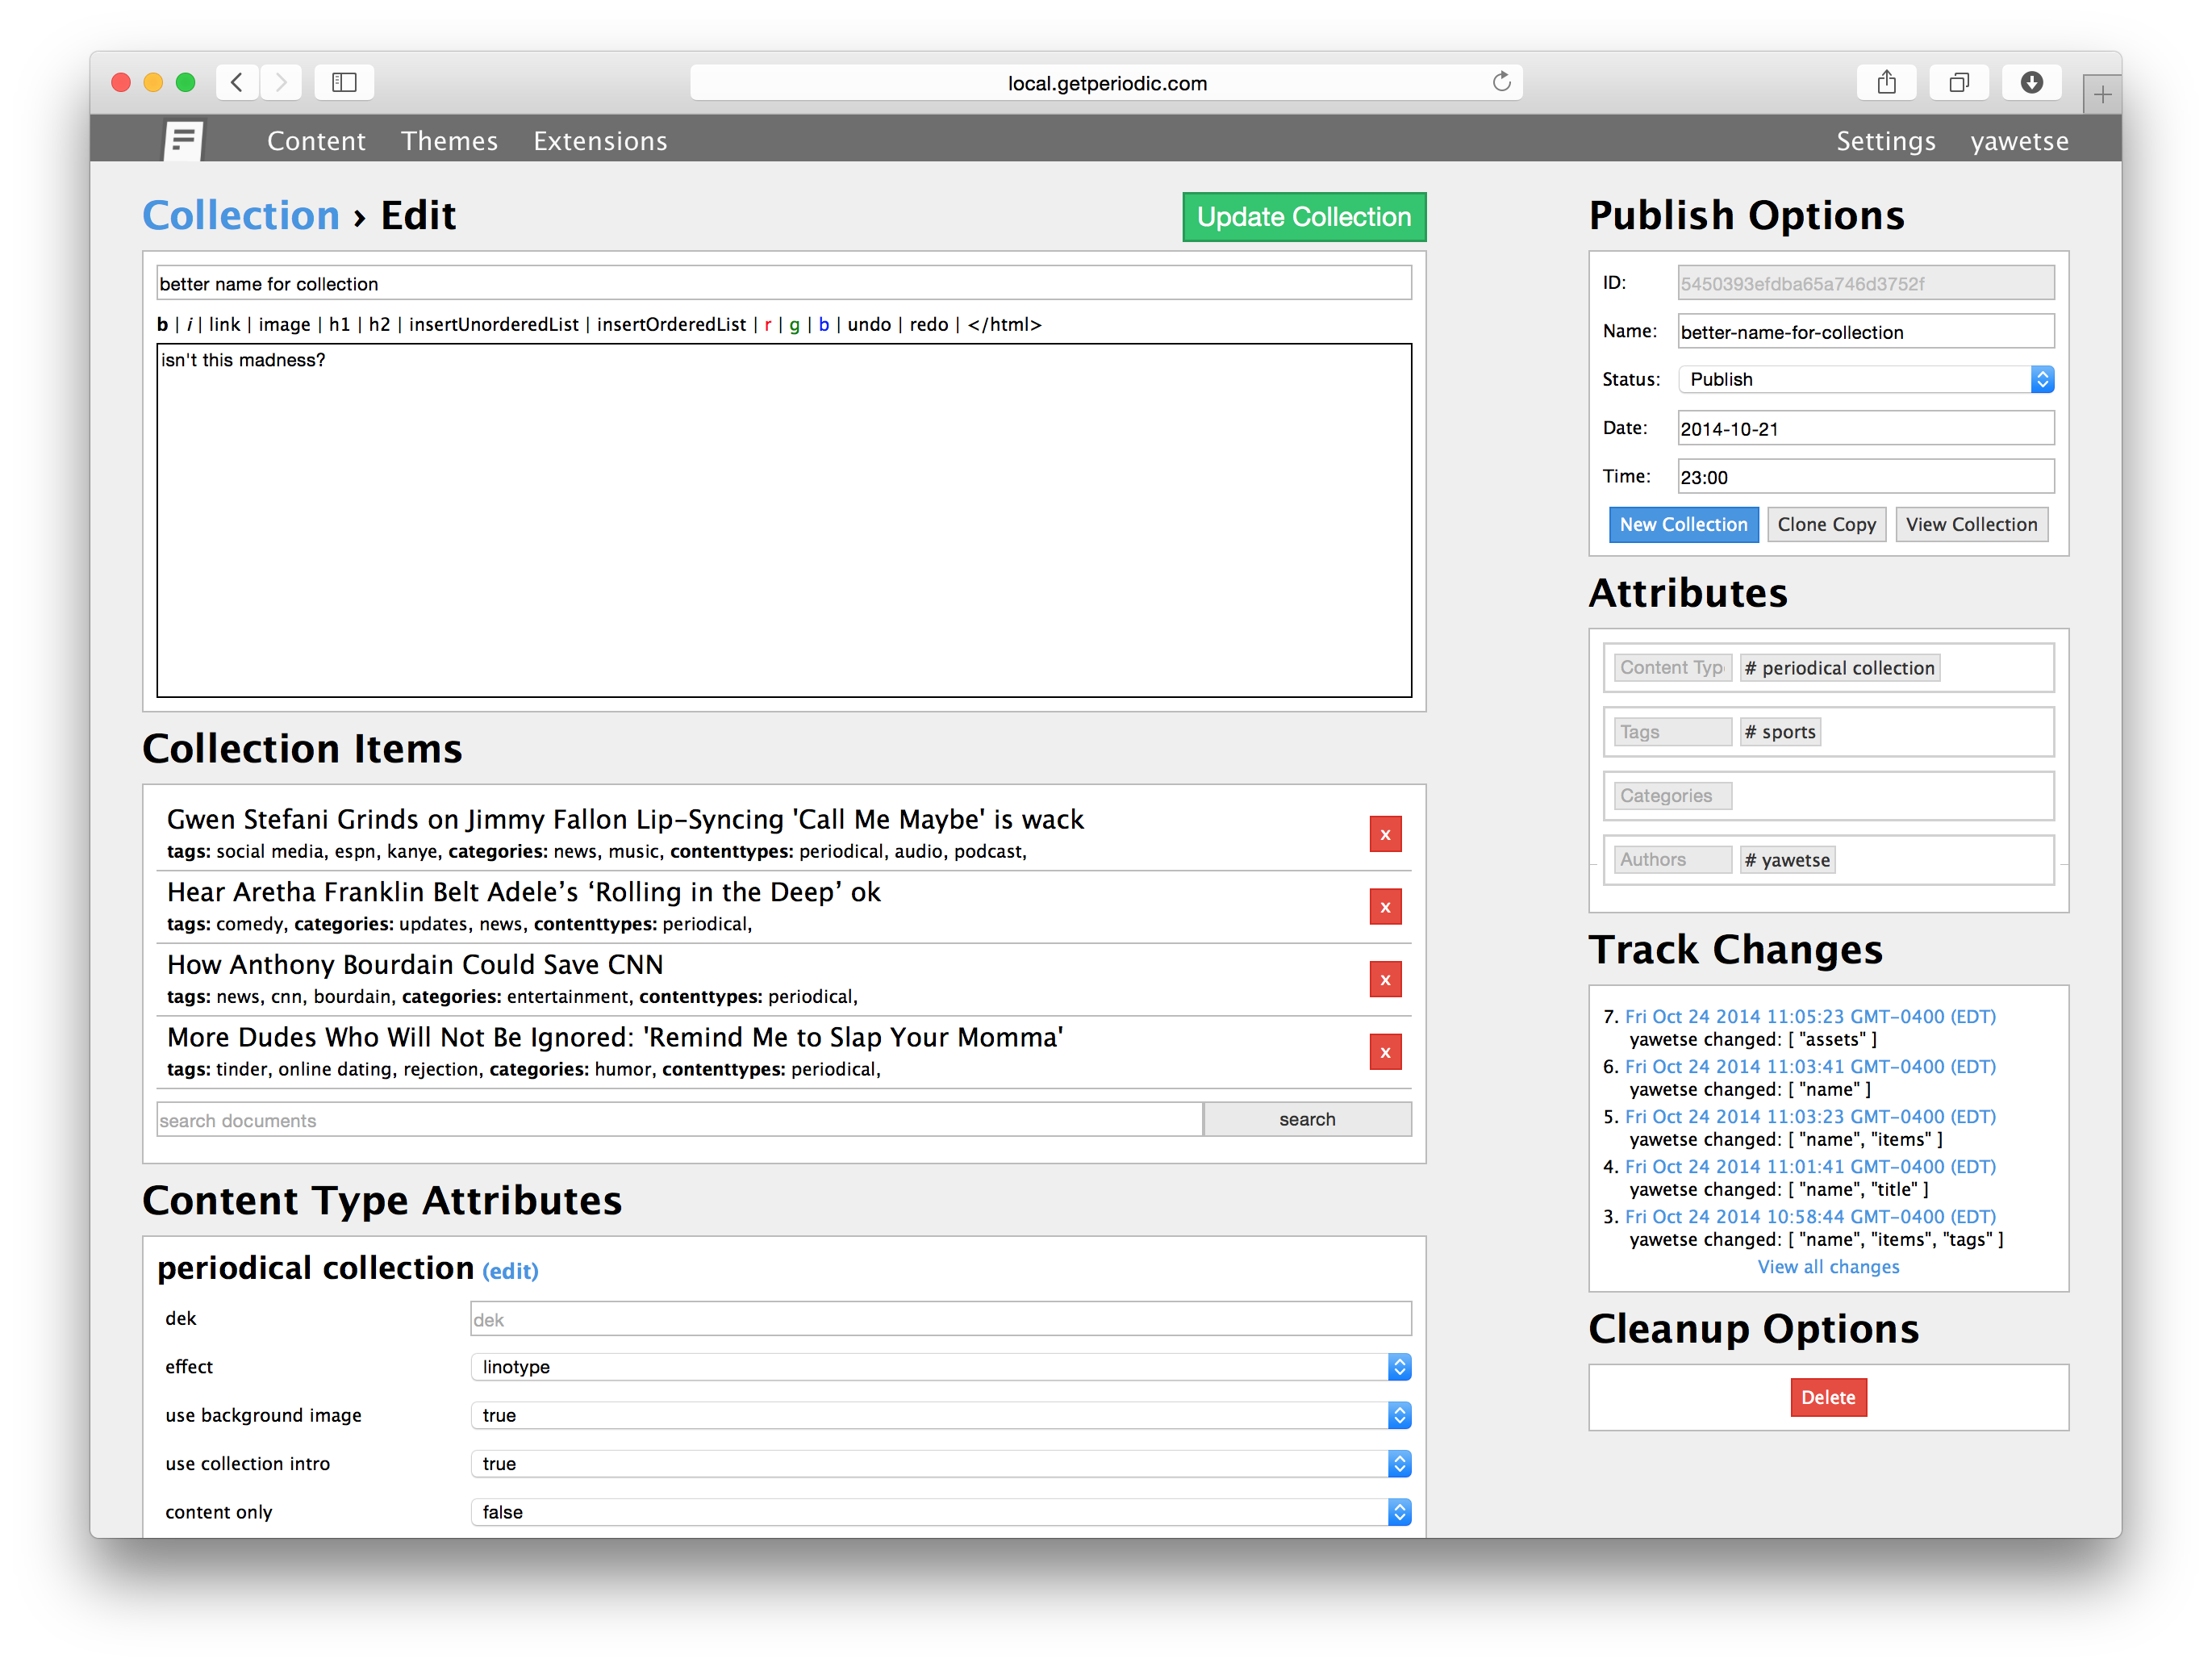Click the View all changes link
The width and height of the screenshot is (2212, 1667).
[1828, 1267]
